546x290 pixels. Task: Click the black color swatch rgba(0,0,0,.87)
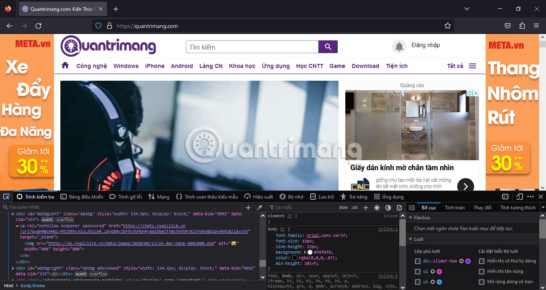pos(295,258)
